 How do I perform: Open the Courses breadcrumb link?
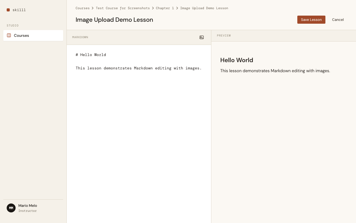point(83,8)
